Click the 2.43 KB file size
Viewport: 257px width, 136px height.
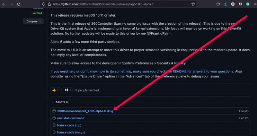click(x=244, y=118)
